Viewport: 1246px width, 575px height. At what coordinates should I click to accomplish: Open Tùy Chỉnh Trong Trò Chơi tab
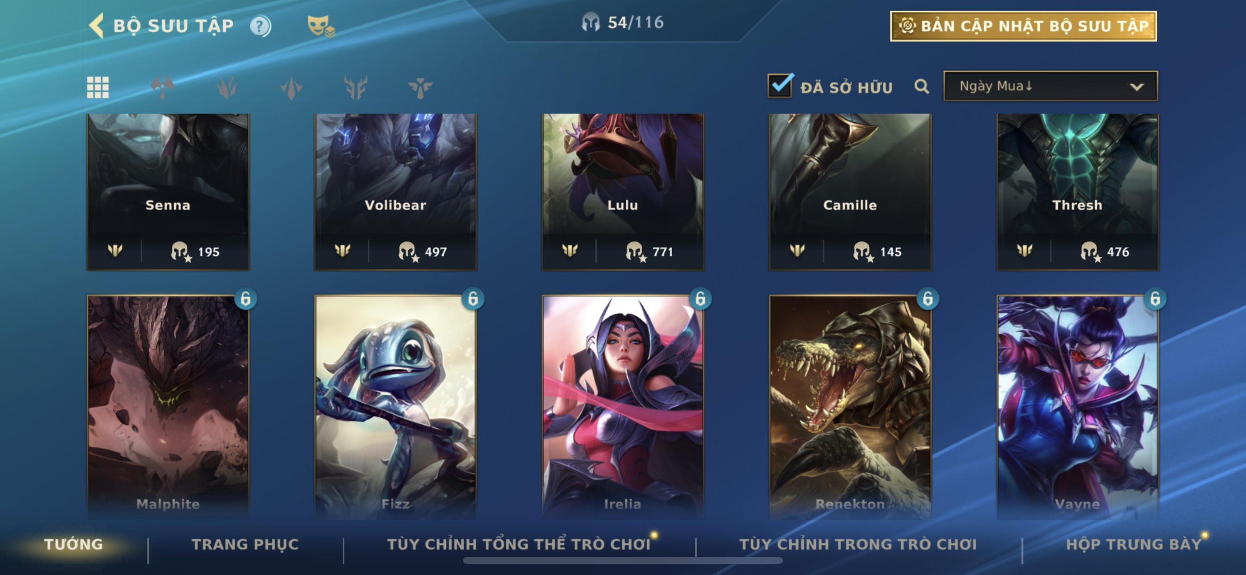pyautogui.click(x=858, y=544)
